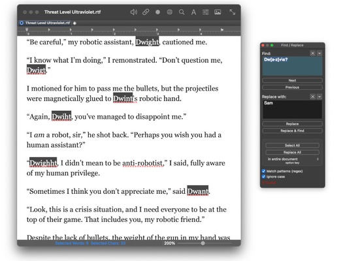Open the sliders settings icon
341x261 pixels.
[206, 12]
